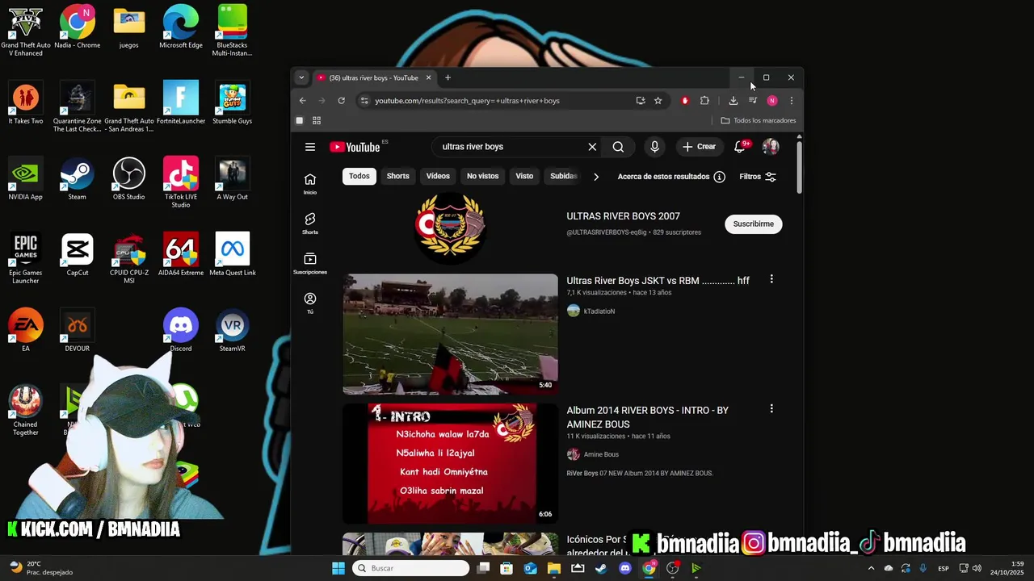
Task: Open File Explorer from taskbar
Action: coord(554,568)
